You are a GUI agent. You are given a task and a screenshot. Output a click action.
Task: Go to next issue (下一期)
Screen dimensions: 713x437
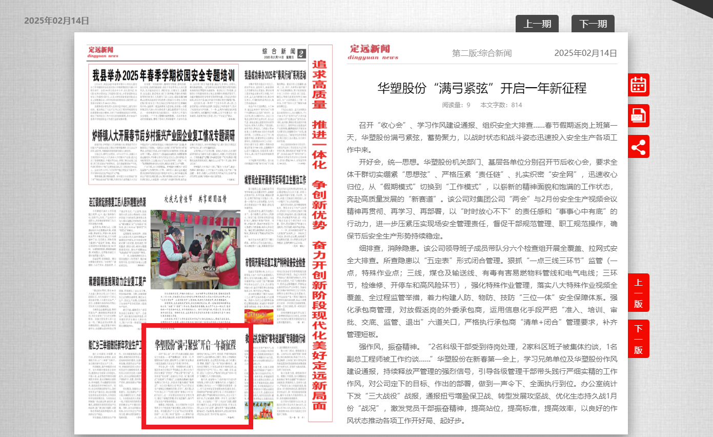pos(593,24)
